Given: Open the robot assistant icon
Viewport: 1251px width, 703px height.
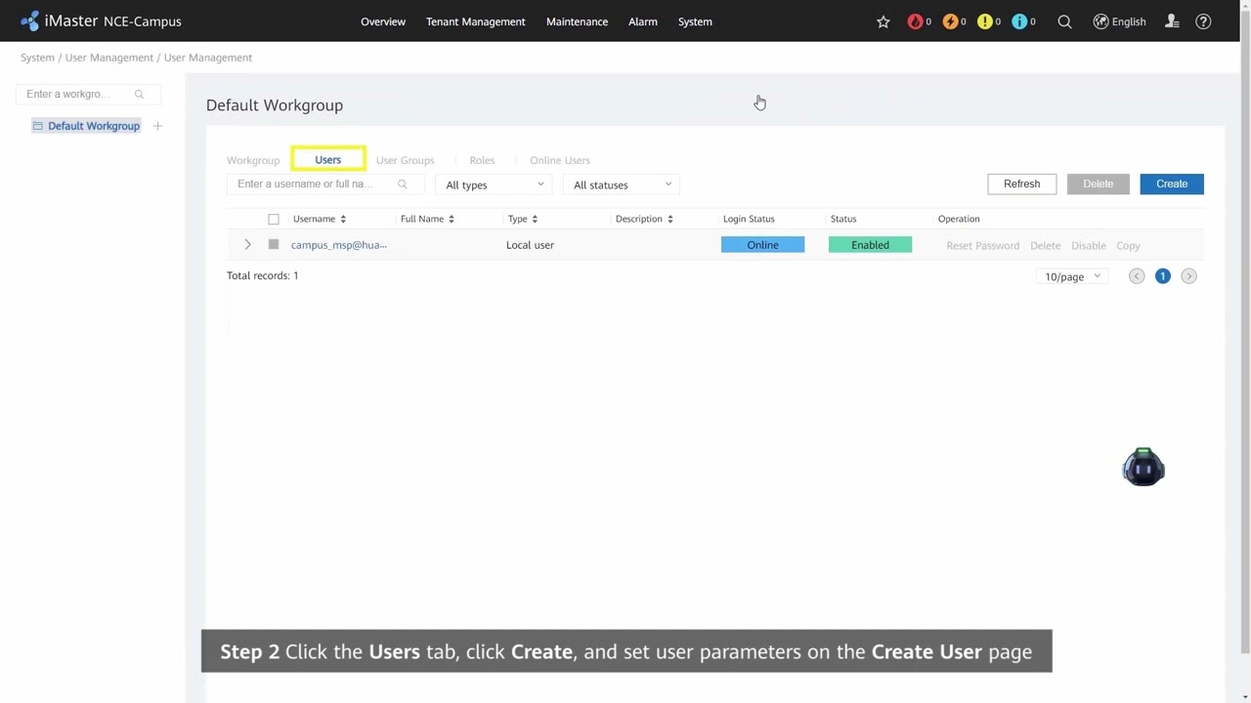Looking at the screenshot, I should [1143, 468].
